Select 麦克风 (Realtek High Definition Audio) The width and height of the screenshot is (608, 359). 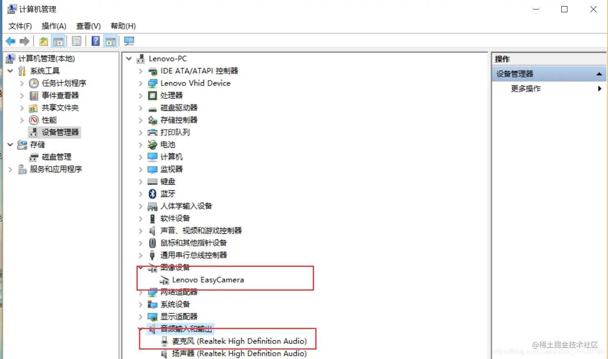tap(239, 341)
